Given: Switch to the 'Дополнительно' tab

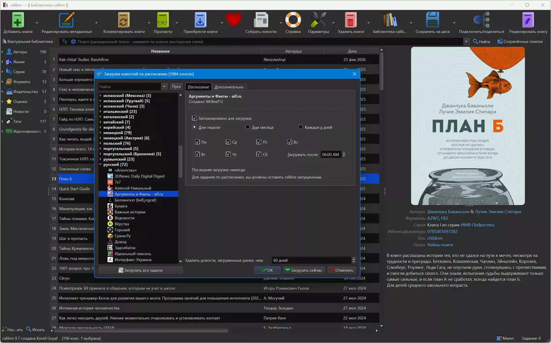Looking at the screenshot, I should [229, 87].
